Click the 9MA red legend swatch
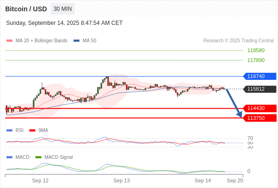The image size is (278, 188). (32, 131)
